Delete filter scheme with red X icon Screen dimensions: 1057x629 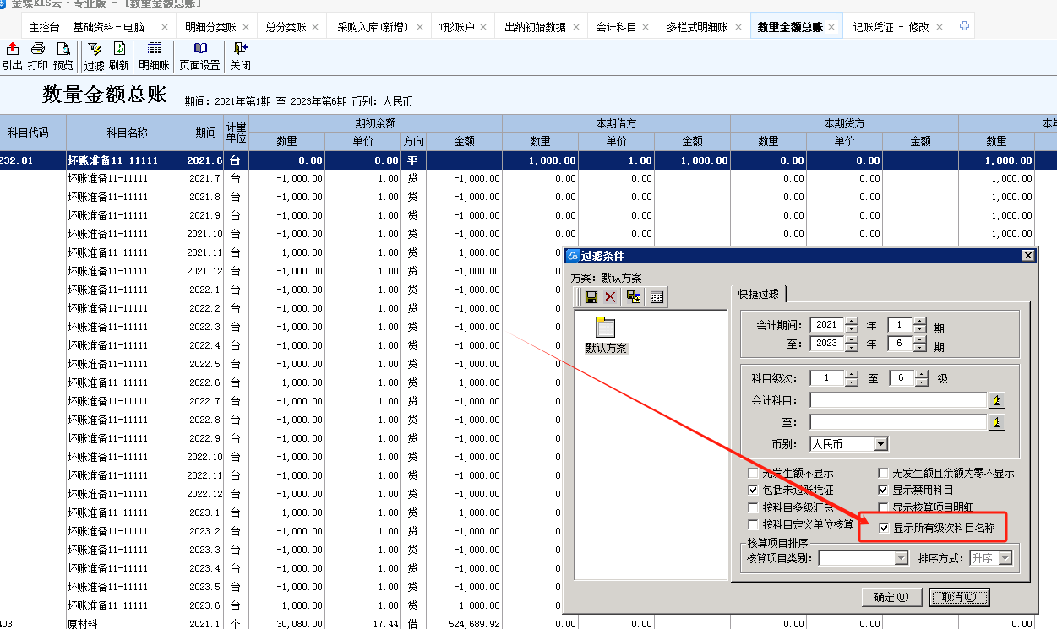610,297
